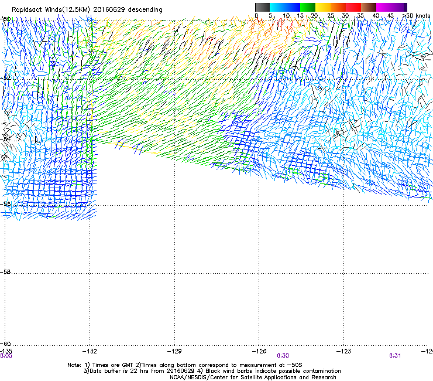Click the '-50' latitude axis label
This screenshot has height=381, width=433.
point(5,19)
